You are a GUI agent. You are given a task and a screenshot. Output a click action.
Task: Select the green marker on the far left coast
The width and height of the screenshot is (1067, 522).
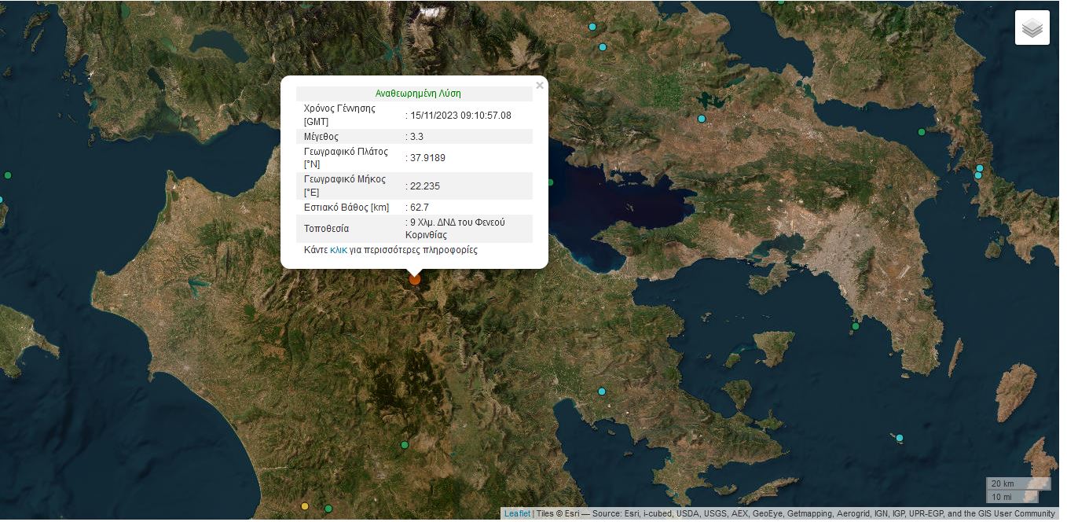(8, 175)
